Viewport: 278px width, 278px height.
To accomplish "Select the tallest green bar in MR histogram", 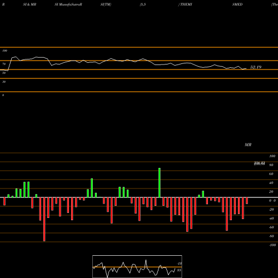I will pos(160,182).
